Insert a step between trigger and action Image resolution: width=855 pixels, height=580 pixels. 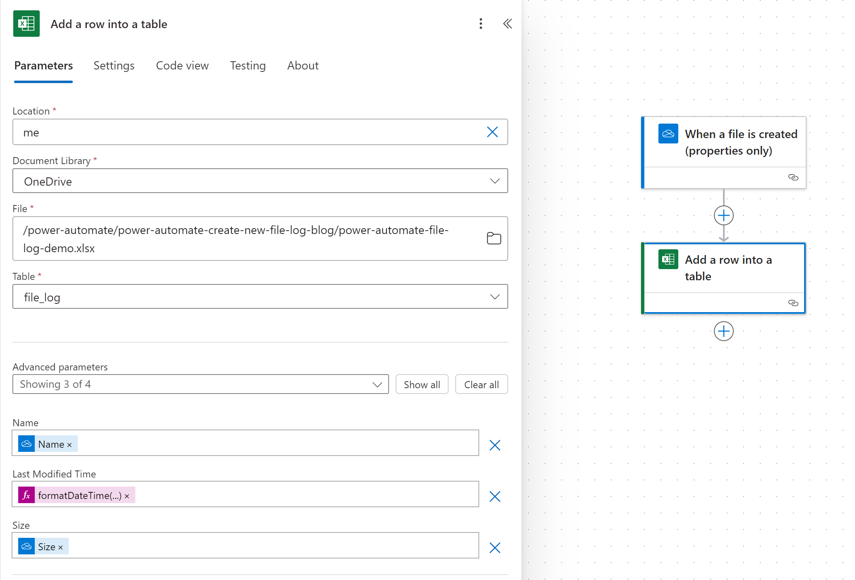723,215
